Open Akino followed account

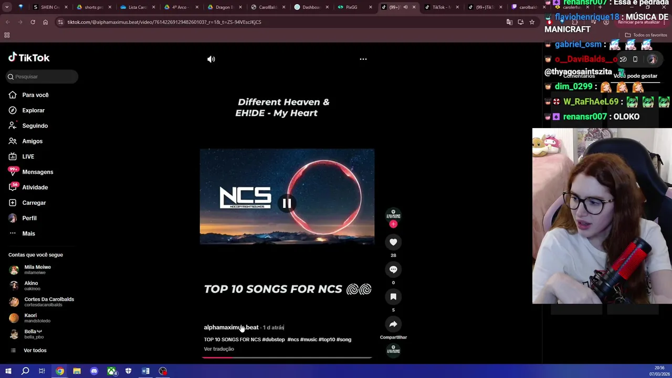click(31, 286)
